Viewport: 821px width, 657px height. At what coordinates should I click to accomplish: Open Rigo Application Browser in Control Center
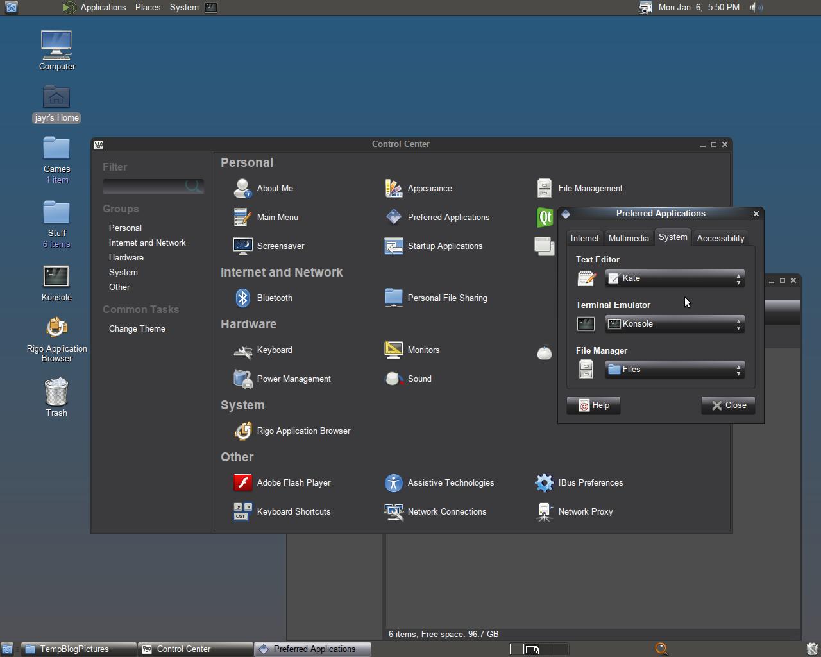[x=243, y=431]
